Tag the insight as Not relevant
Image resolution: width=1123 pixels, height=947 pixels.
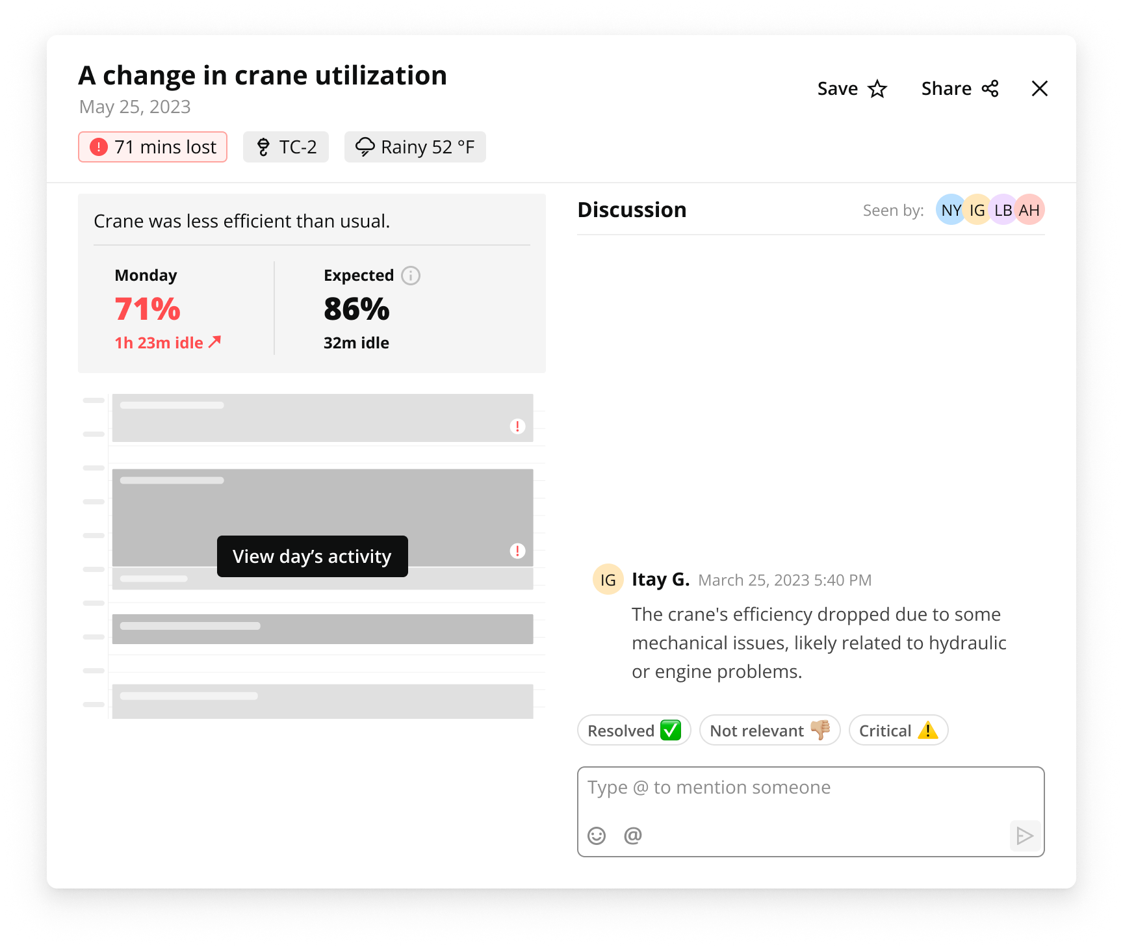point(769,731)
